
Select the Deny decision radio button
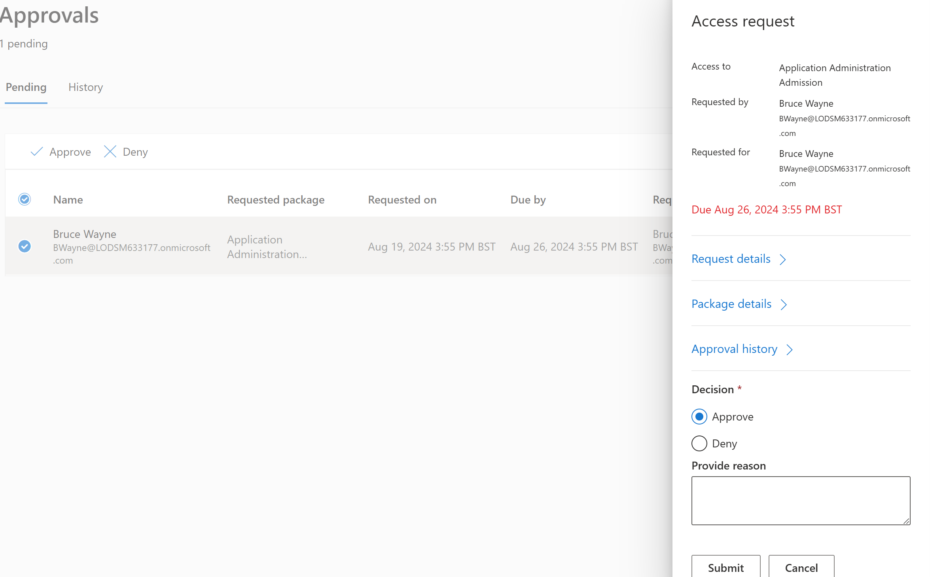click(699, 443)
